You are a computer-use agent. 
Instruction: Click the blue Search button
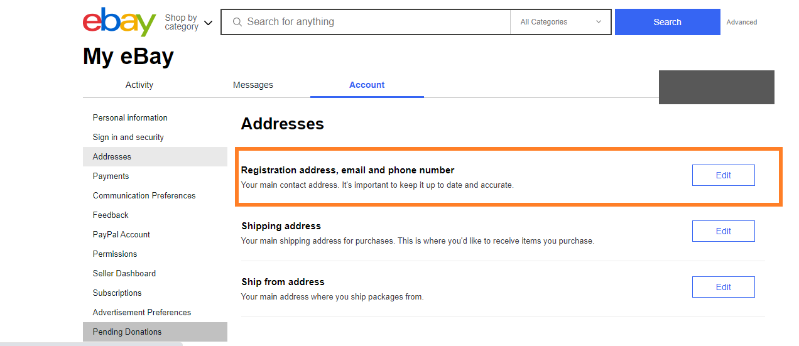click(667, 22)
